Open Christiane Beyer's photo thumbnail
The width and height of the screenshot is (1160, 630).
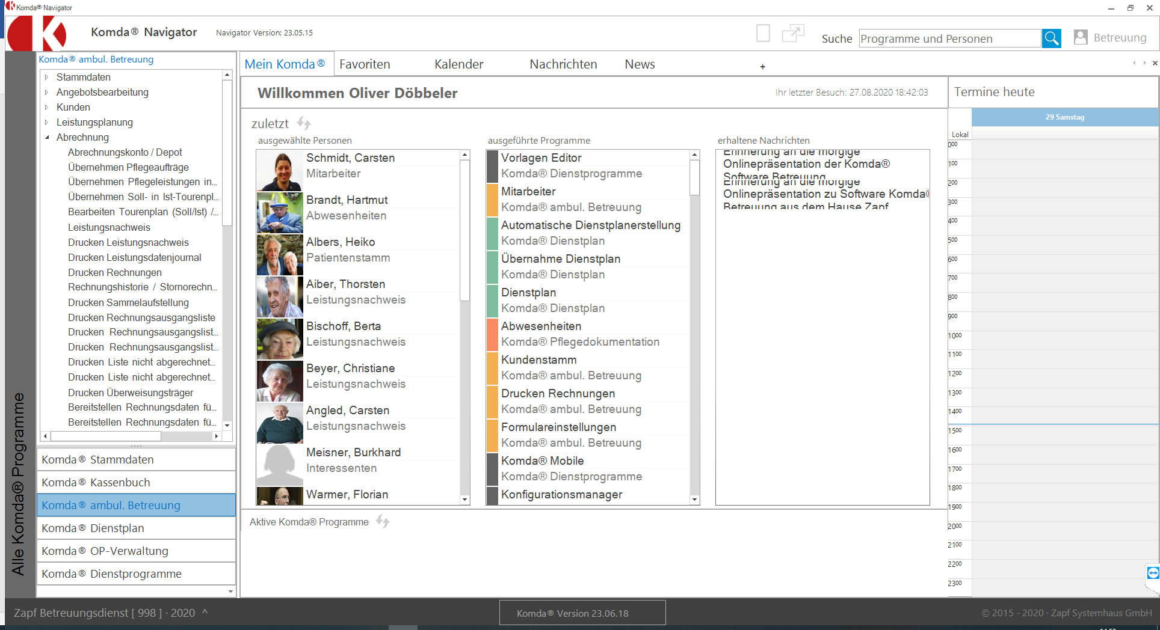coord(280,381)
